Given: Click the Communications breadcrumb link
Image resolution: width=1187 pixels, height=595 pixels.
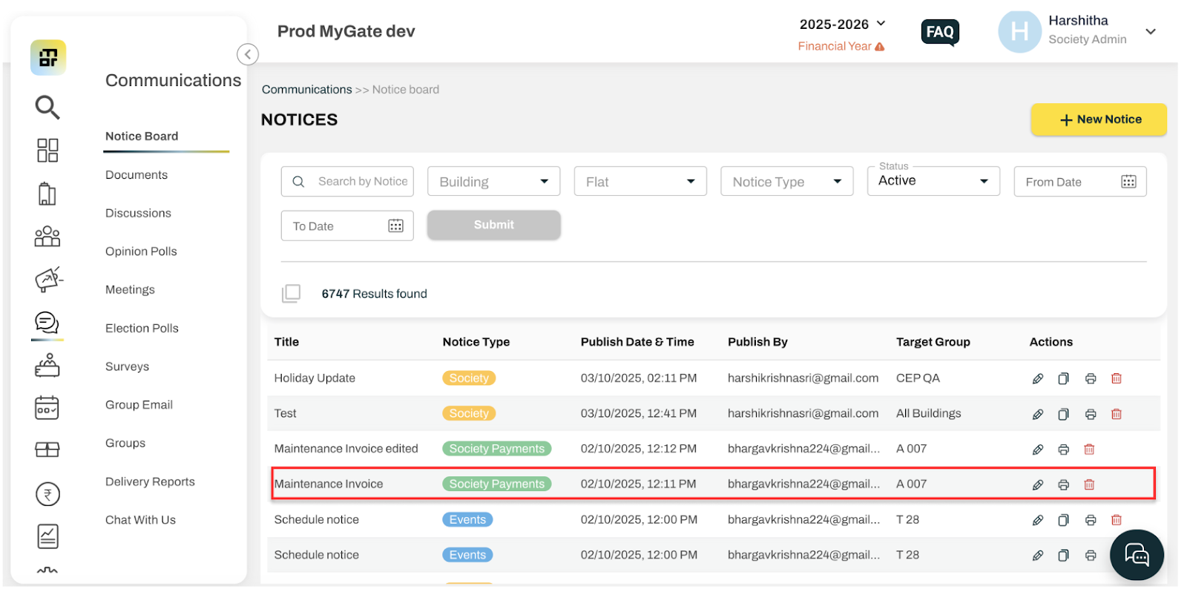Looking at the screenshot, I should [307, 90].
